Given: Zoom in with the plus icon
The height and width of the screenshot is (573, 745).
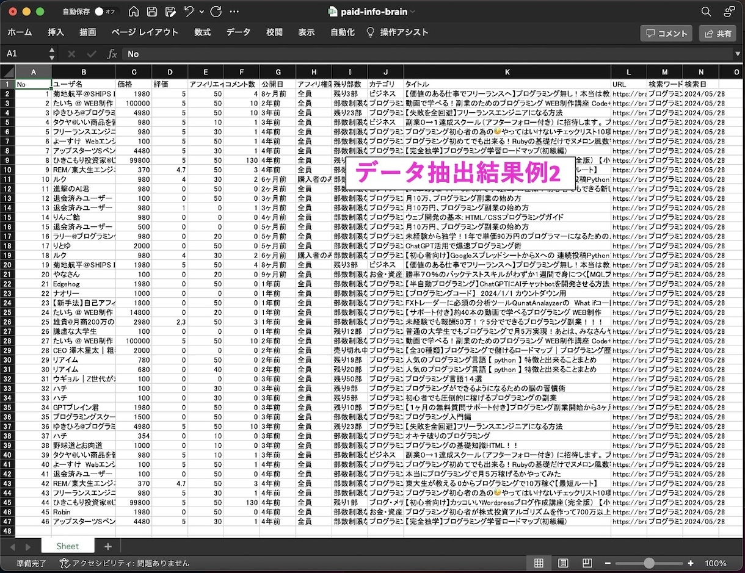Looking at the screenshot, I should click(691, 563).
